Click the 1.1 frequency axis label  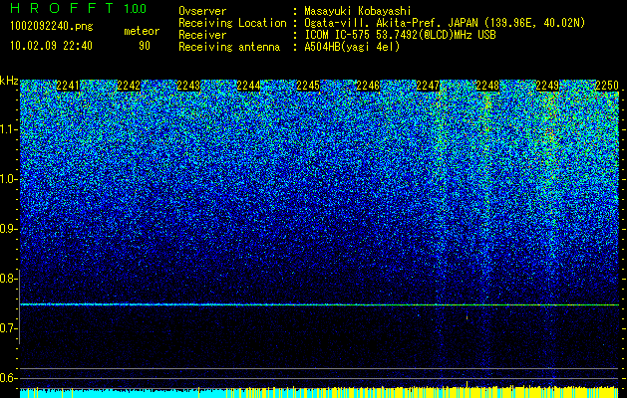point(8,129)
